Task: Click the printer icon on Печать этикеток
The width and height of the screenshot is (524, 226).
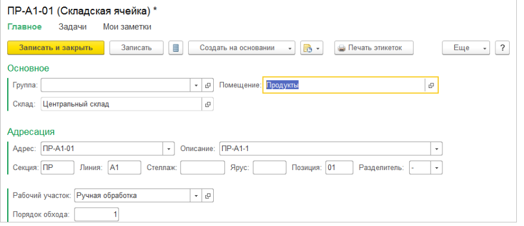Action: [x=341, y=48]
